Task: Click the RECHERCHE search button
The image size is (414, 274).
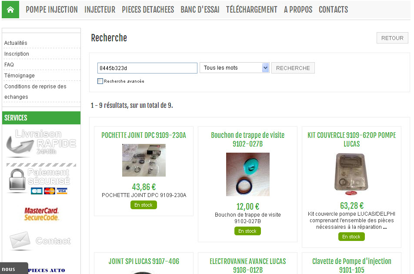Action: point(293,68)
